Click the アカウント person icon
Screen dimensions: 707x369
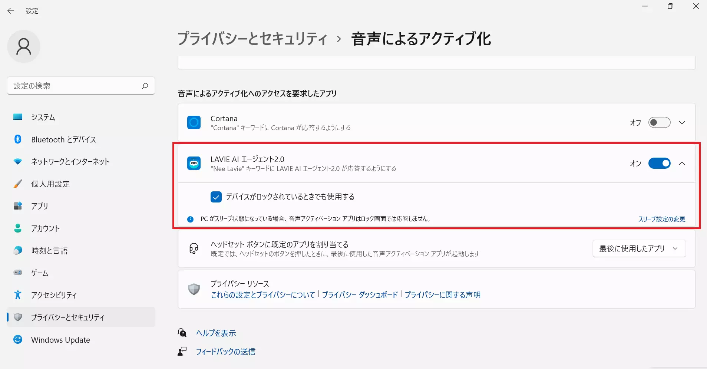[18, 228]
